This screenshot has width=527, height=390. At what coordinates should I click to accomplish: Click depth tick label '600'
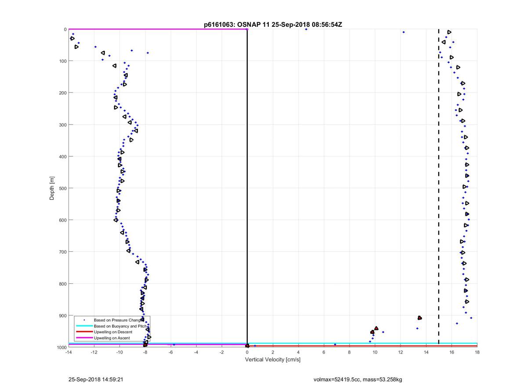pyautogui.click(x=62, y=220)
